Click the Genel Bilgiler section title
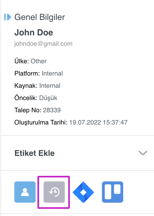 point(40,17)
